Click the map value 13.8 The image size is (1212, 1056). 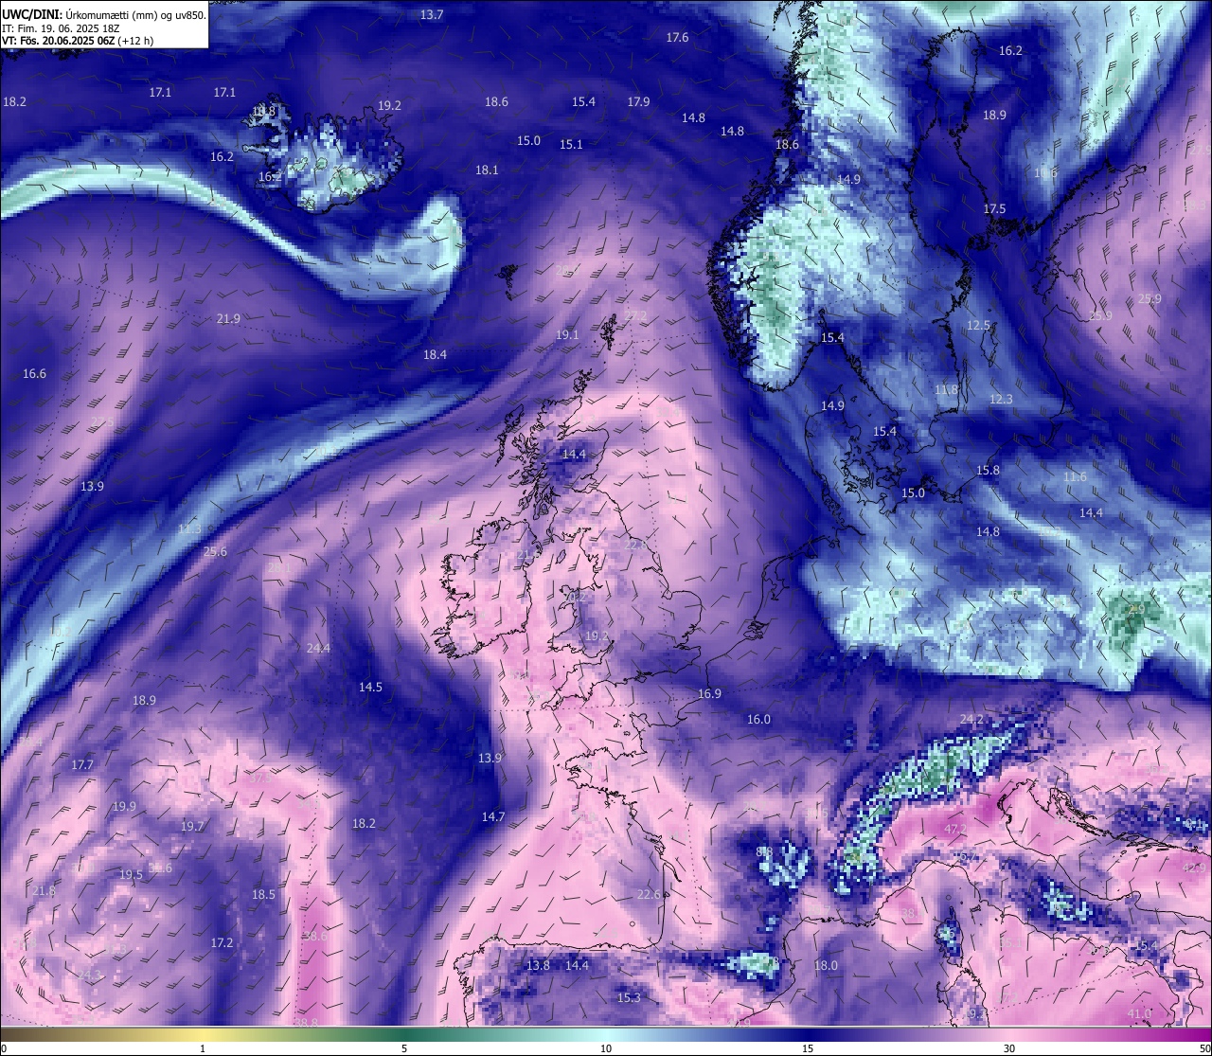[x=538, y=966]
